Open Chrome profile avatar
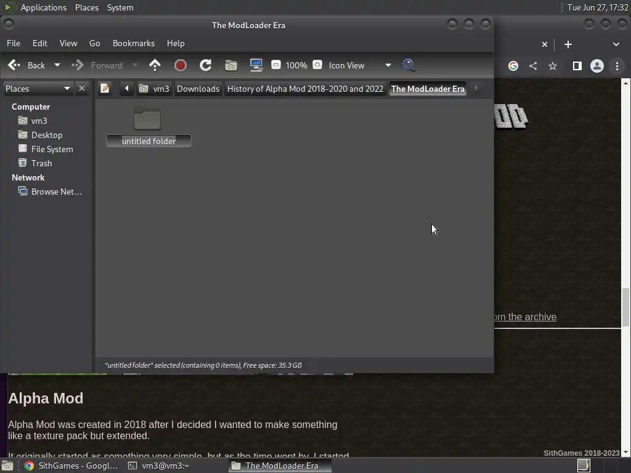This screenshot has width=631, height=473. coord(596,66)
